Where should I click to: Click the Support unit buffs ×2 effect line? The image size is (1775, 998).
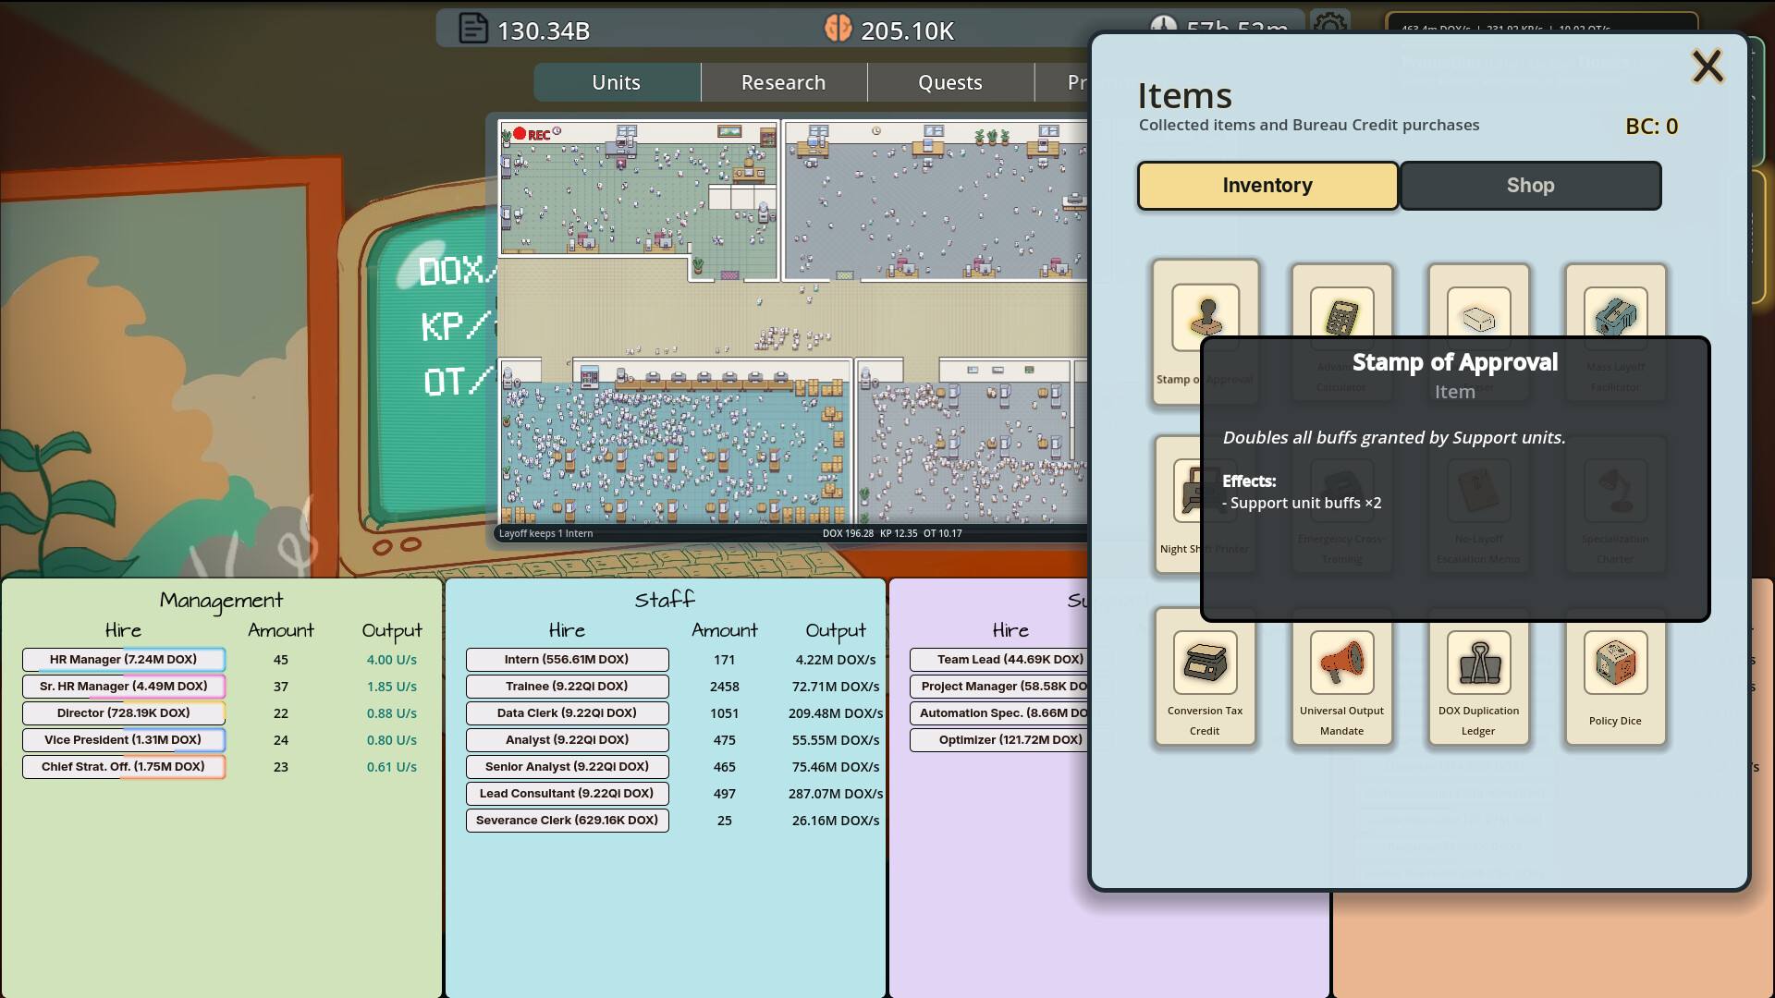point(1302,504)
